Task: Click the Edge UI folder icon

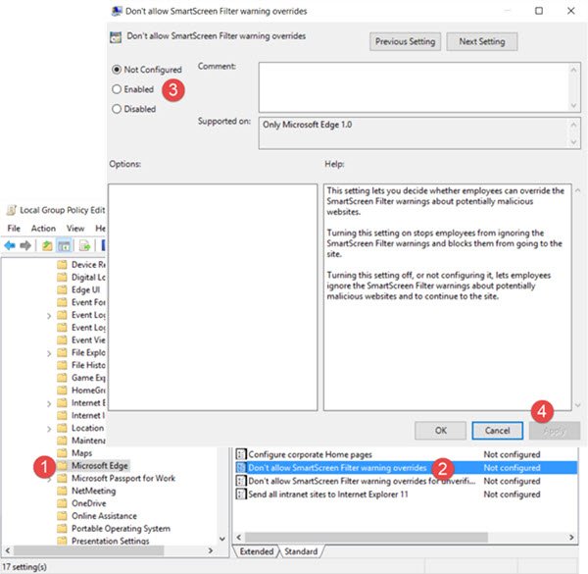Action: pyautogui.click(x=62, y=289)
